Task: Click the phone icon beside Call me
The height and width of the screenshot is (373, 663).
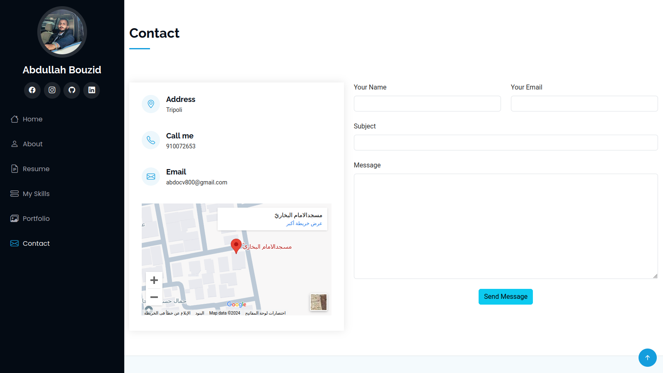Action: (151, 140)
